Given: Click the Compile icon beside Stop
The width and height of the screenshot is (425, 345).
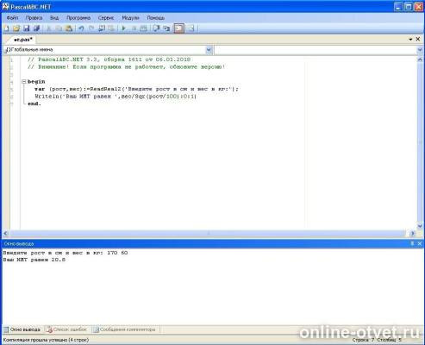Looking at the screenshot, I should [x=143, y=28].
